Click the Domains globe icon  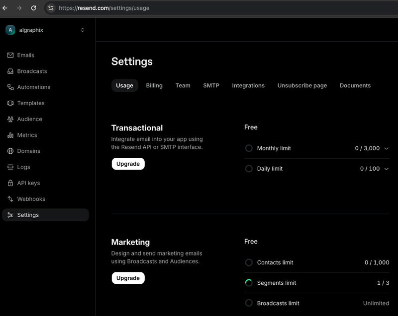[10, 151]
